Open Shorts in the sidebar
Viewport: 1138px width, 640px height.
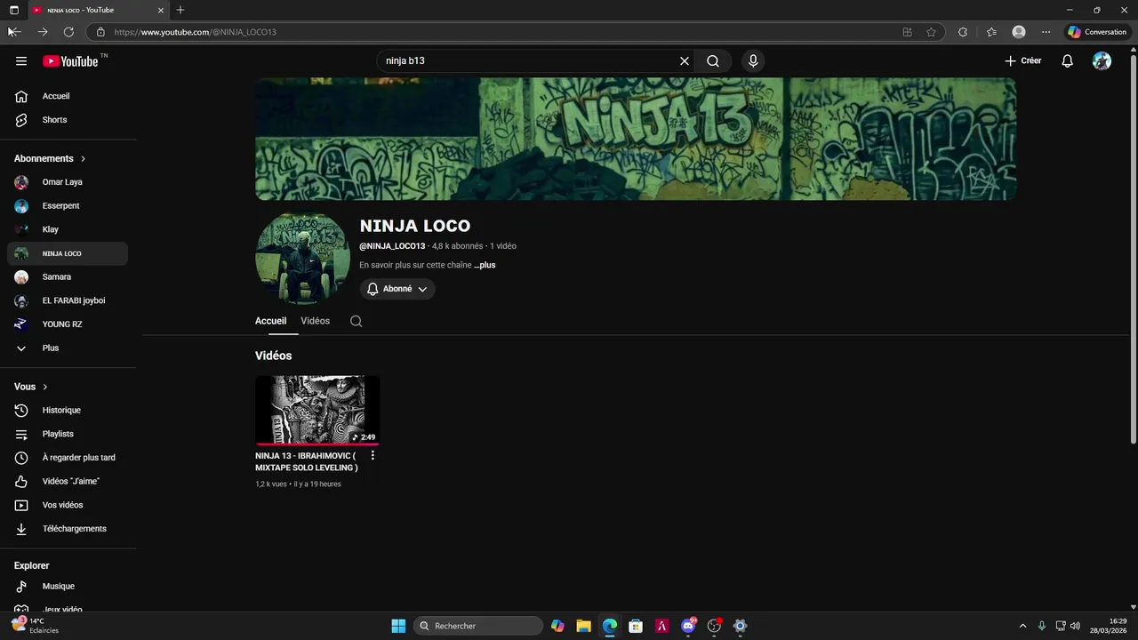pos(68,120)
